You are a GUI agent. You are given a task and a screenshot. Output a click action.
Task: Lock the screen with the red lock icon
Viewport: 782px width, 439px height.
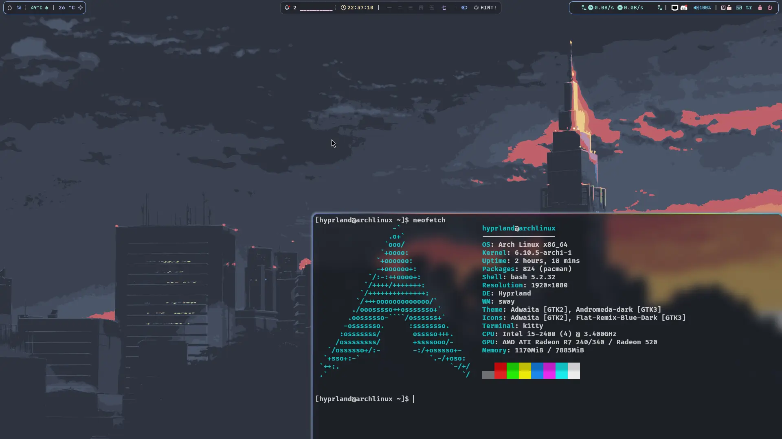[x=760, y=8]
